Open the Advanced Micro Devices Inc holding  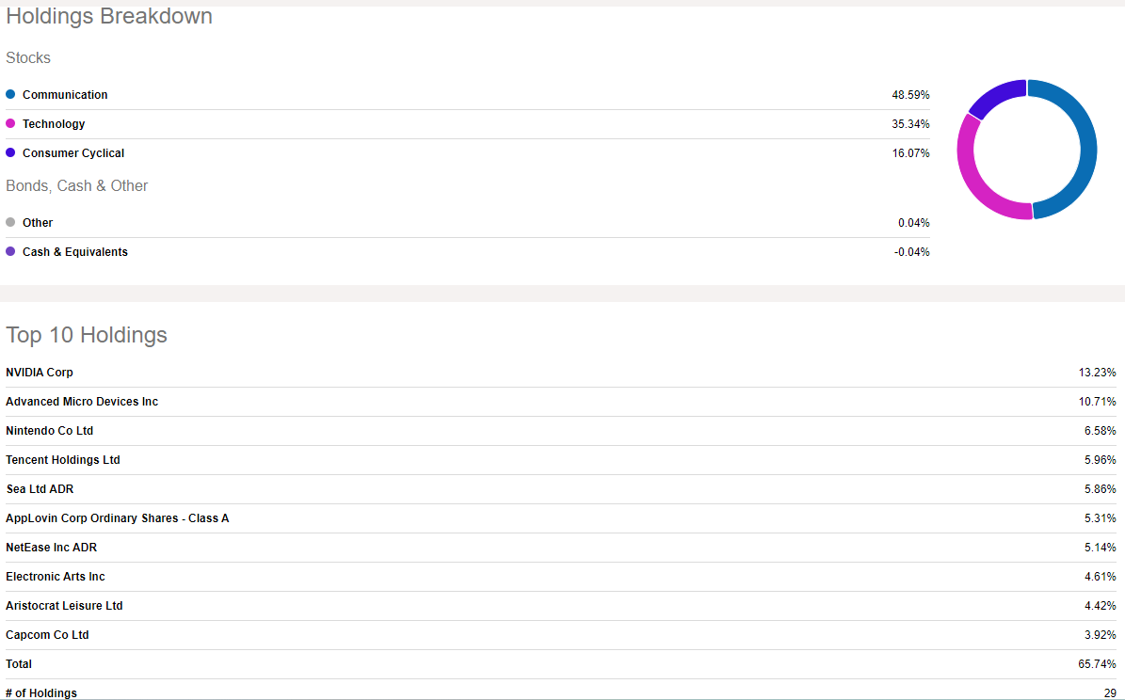pyautogui.click(x=82, y=402)
